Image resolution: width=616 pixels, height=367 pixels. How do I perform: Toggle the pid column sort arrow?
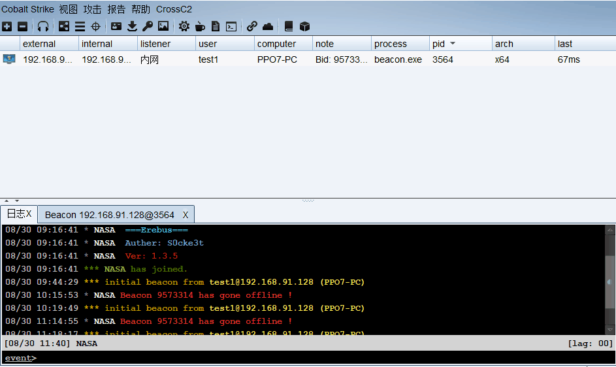[x=453, y=43]
